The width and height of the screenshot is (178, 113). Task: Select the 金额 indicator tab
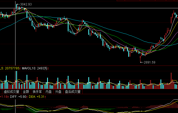click(x=26, y=92)
